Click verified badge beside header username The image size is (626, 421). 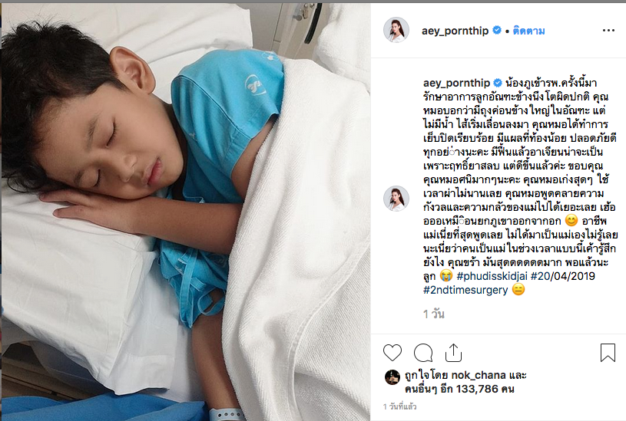[x=497, y=30]
